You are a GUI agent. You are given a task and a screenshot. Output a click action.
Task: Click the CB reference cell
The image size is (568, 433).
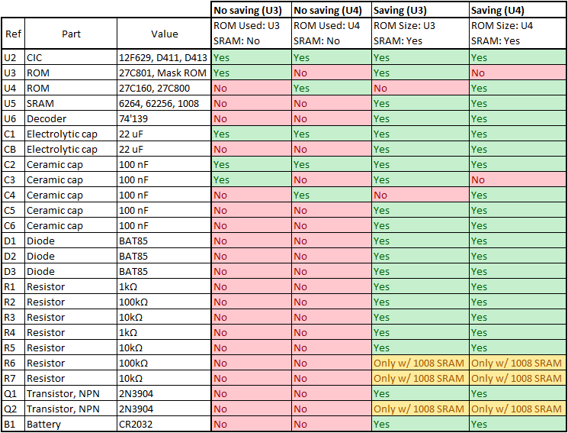(13, 149)
